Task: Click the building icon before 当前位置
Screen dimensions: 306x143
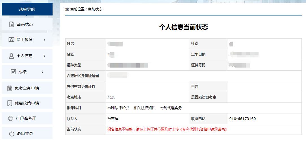Action: tap(67, 9)
